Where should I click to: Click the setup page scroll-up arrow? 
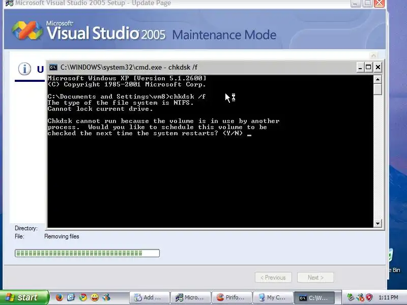pyautogui.click(x=373, y=55)
